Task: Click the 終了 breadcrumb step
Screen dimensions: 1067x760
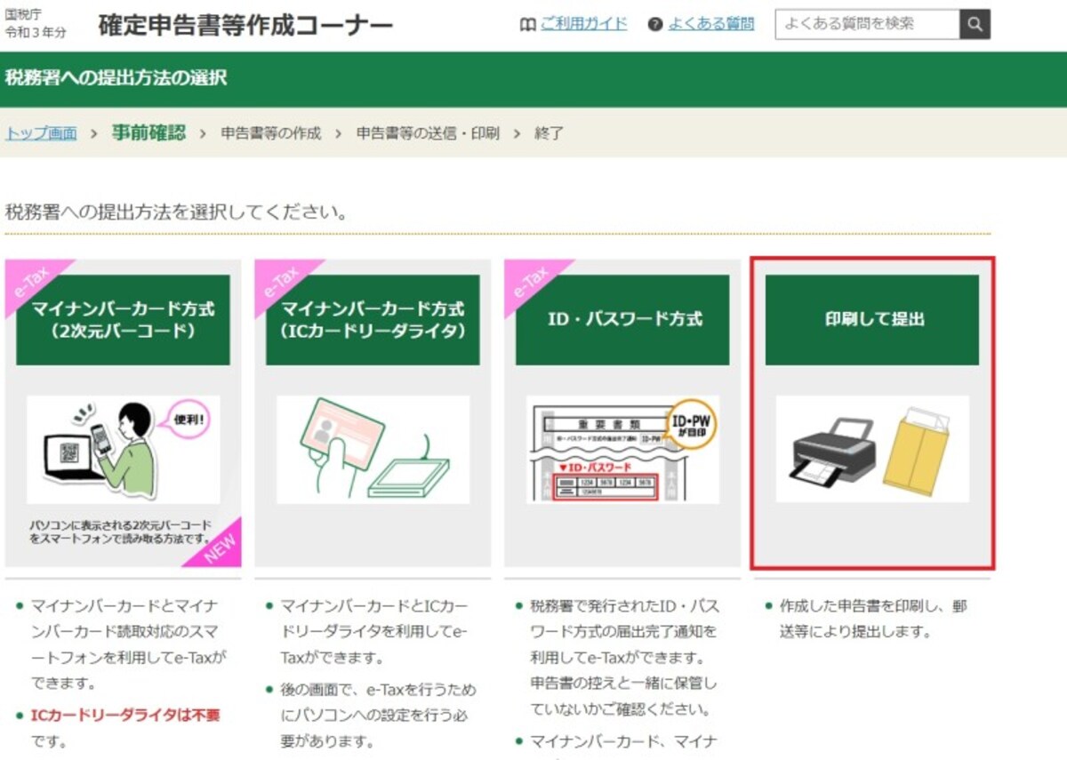Action: coord(549,133)
